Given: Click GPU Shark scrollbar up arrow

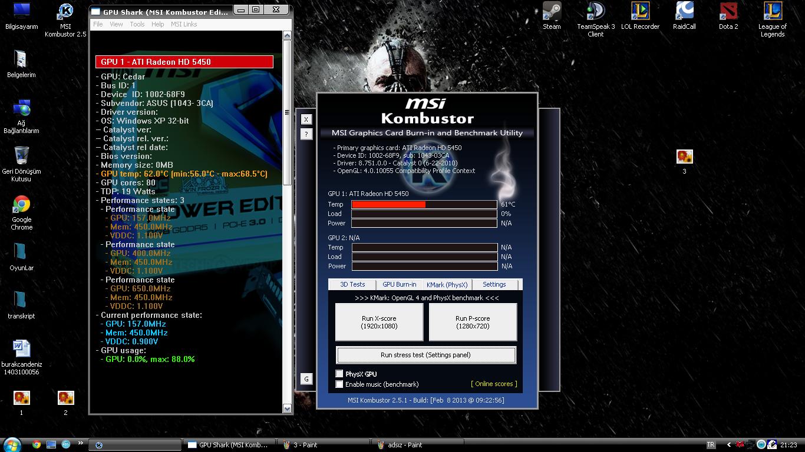Looking at the screenshot, I should click(287, 35).
